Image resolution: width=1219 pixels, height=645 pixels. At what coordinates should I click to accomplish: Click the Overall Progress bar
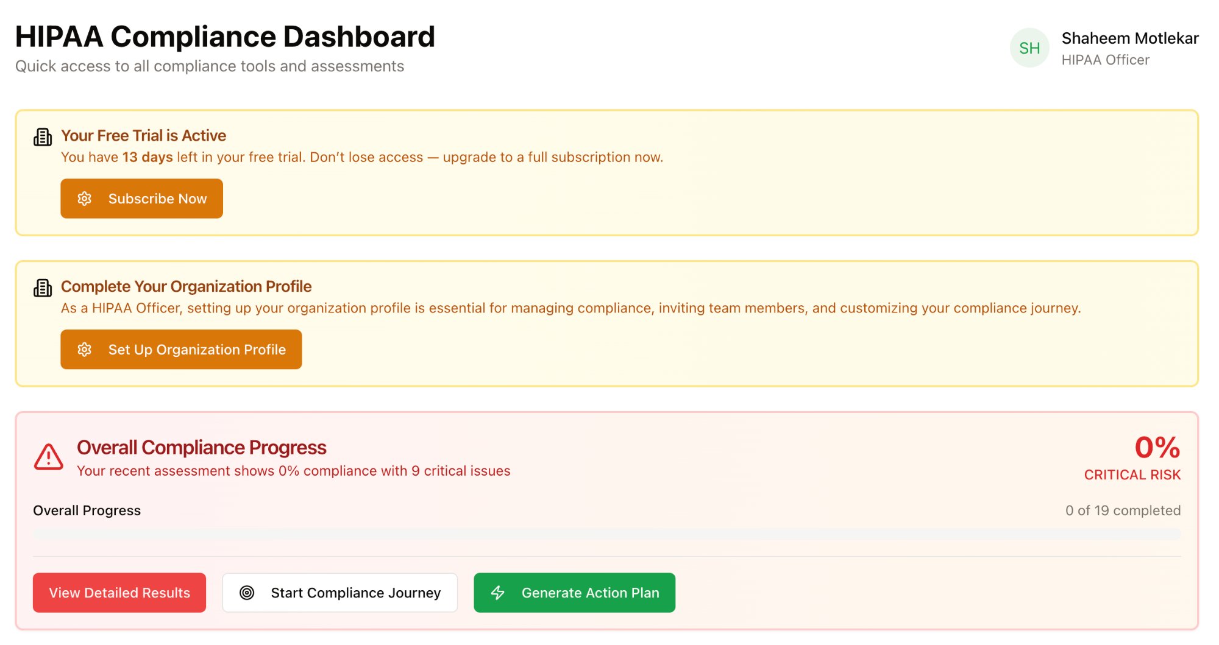[606, 534]
